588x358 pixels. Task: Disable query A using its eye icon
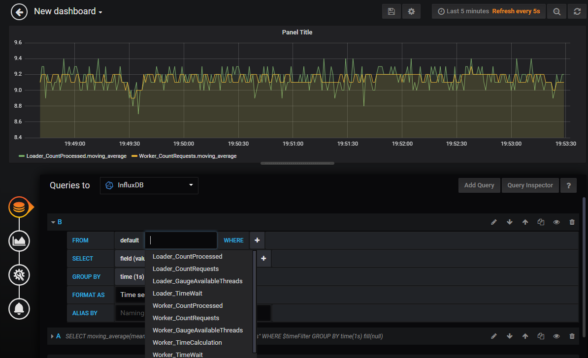556,336
